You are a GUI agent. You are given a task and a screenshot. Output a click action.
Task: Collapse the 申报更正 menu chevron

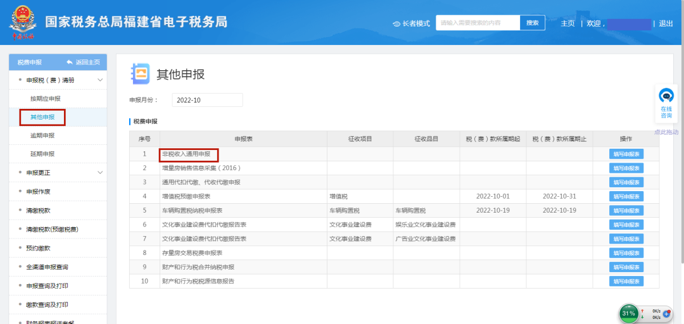pos(100,173)
